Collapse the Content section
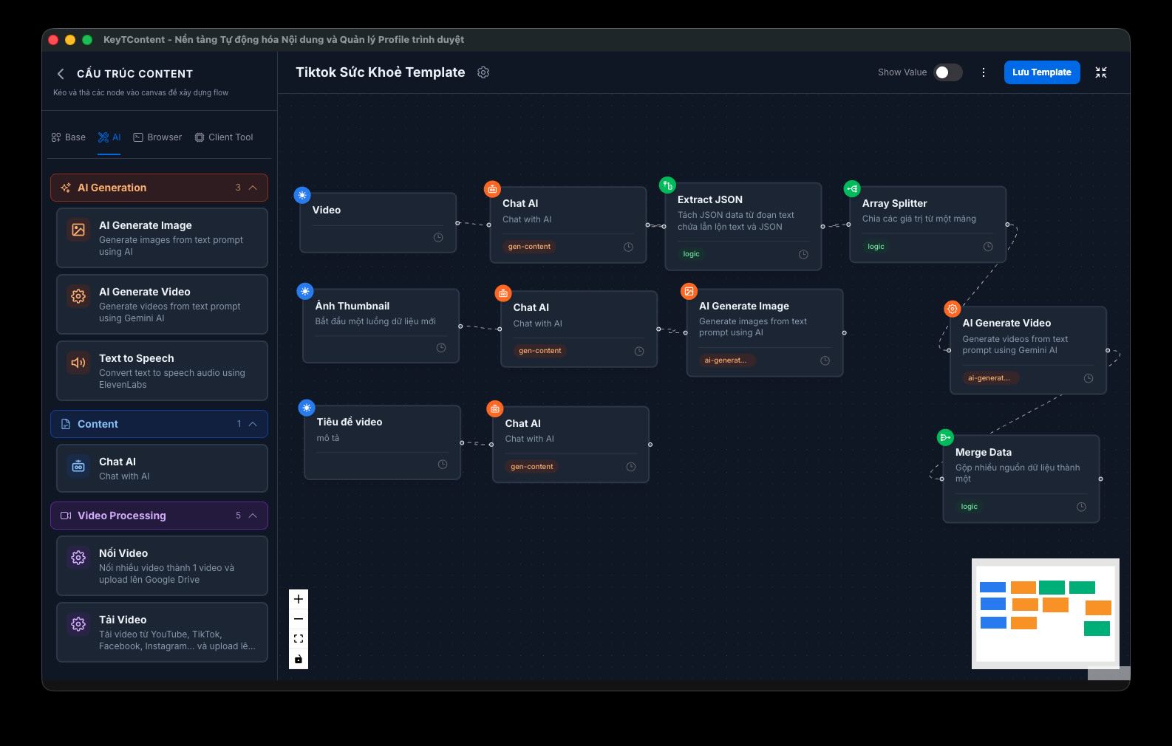This screenshot has height=746, width=1172. tap(253, 424)
